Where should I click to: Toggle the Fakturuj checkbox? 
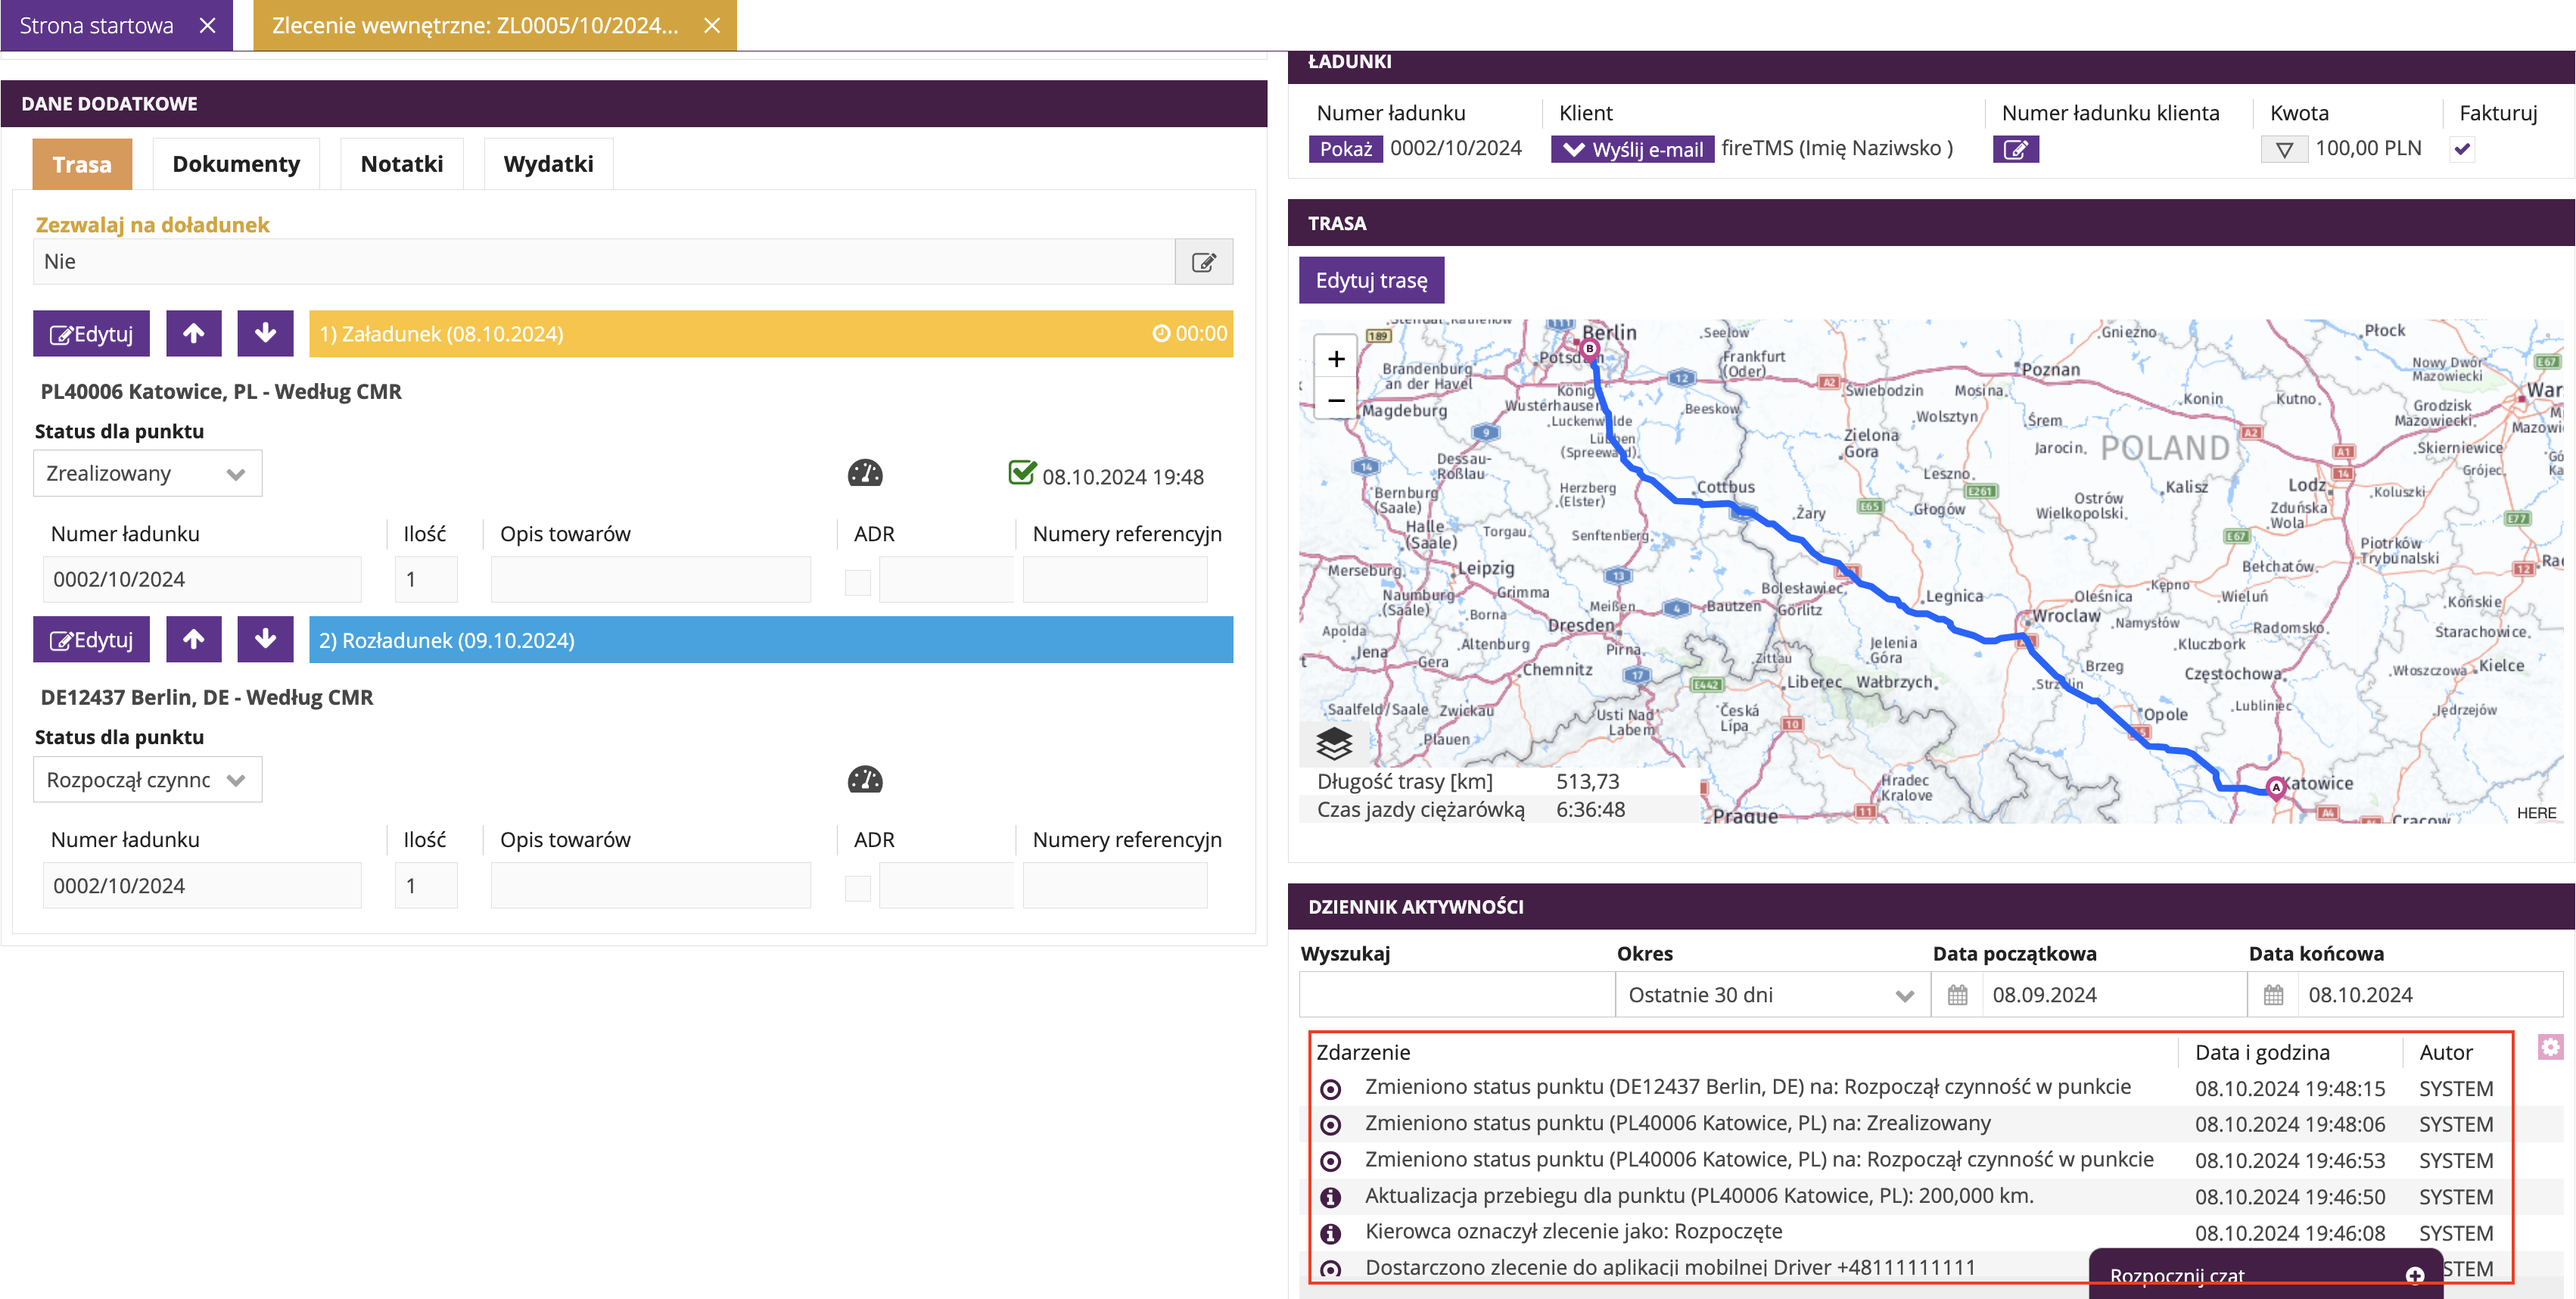coord(2462,150)
